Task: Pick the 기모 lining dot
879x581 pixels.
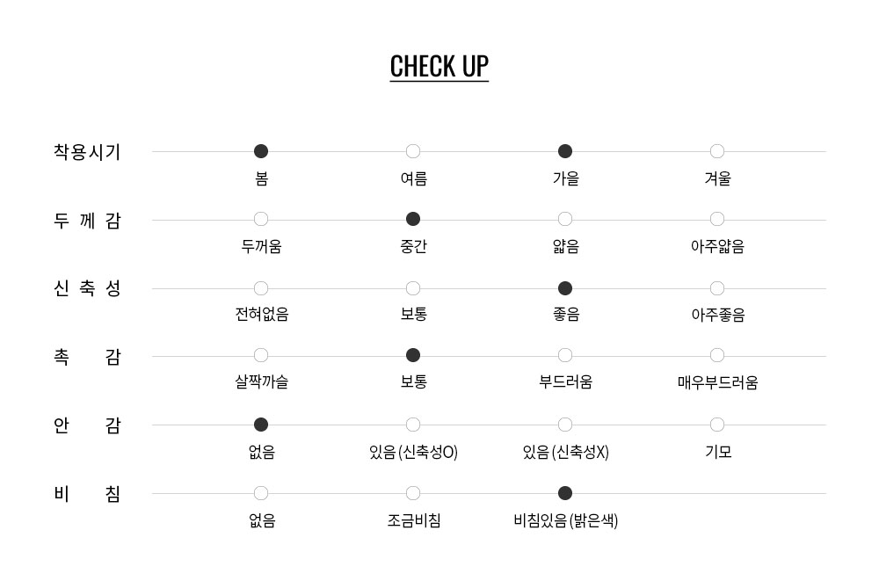Action: click(717, 425)
